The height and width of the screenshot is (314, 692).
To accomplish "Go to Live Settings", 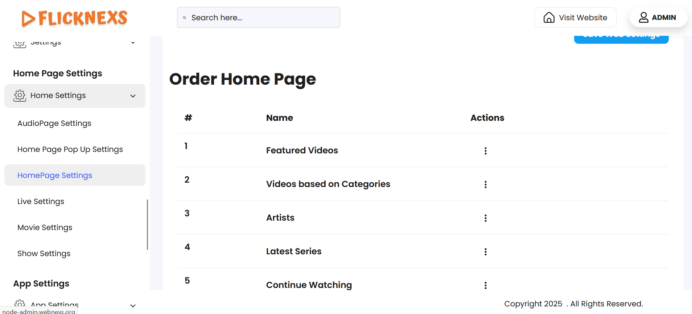I will tap(41, 201).
